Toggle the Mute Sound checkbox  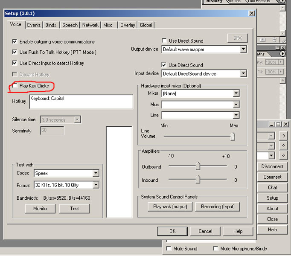pyautogui.click(x=169, y=249)
